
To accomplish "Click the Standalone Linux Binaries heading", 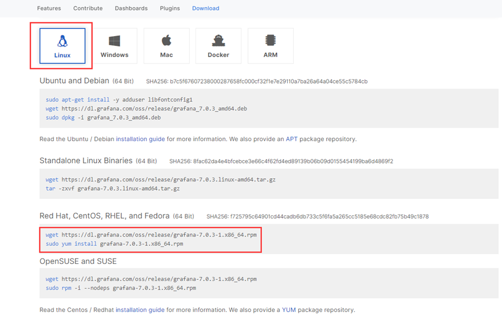I will 86,161.
